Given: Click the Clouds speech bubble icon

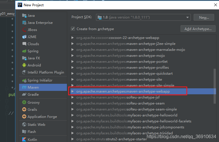Looking at the screenshot, I should tap(24, 44).
